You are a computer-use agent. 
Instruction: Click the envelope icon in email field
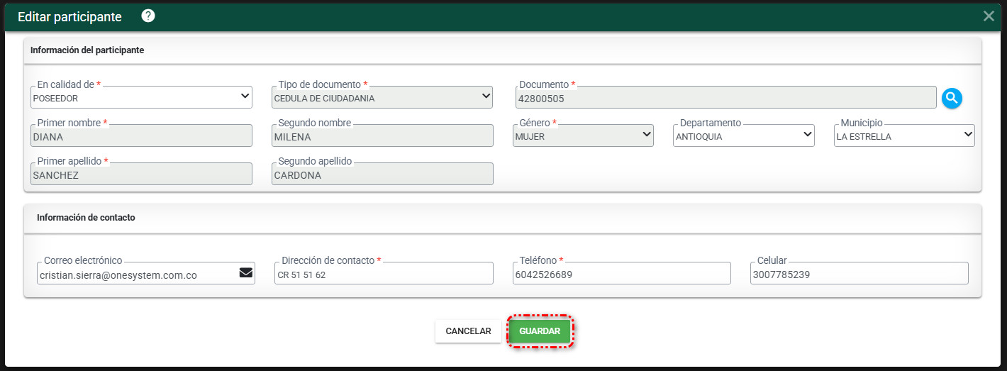coord(246,273)
